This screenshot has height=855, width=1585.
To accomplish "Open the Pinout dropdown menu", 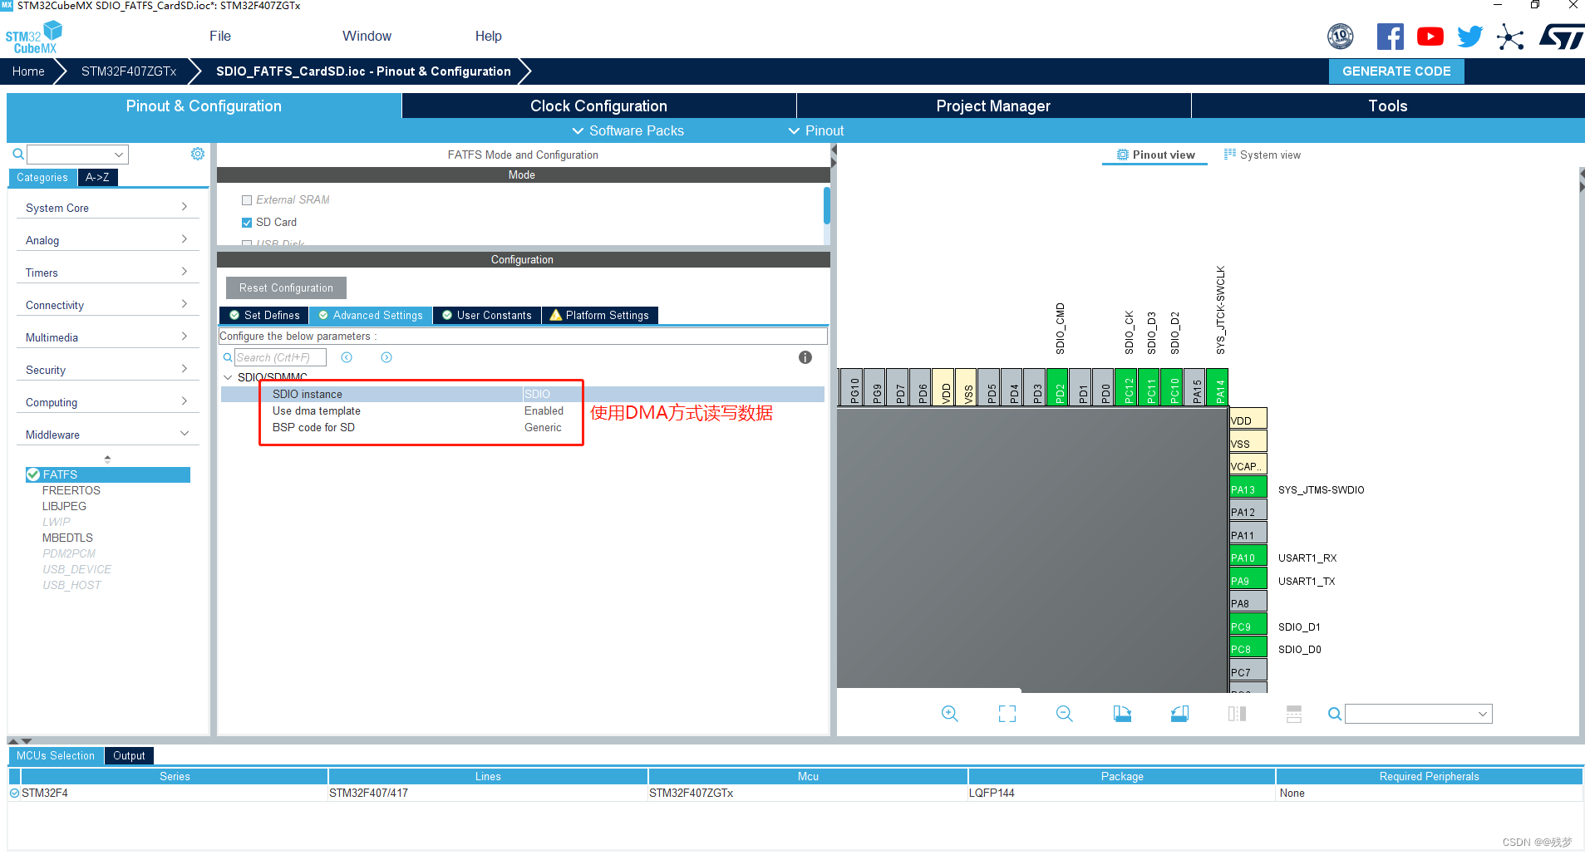I will [816, 130].
